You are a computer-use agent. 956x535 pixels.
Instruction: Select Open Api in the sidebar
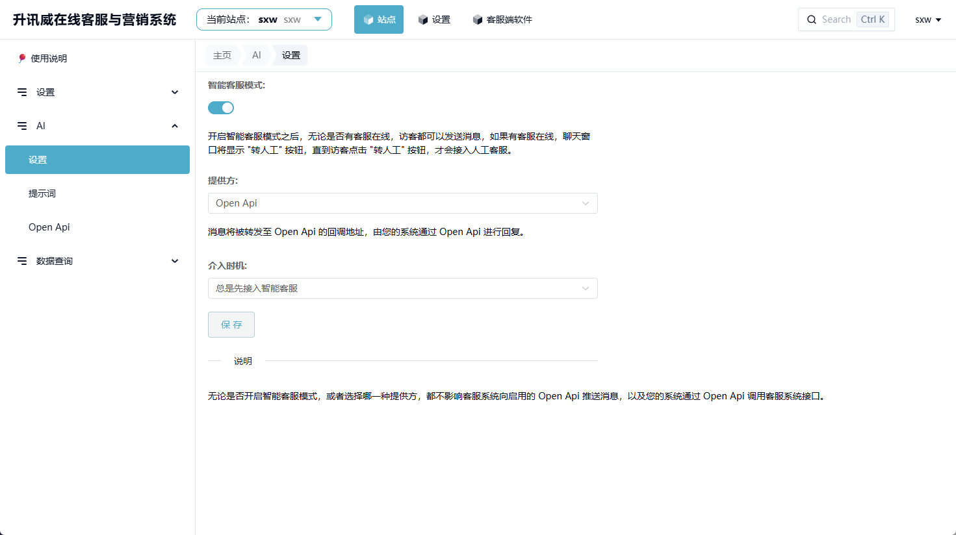click(x=49, y=227)
